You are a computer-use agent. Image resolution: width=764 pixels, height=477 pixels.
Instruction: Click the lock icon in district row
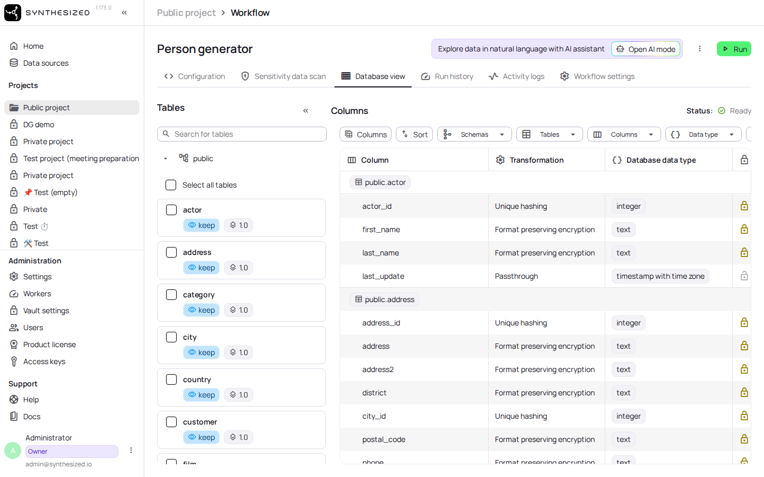pos(744,393)
